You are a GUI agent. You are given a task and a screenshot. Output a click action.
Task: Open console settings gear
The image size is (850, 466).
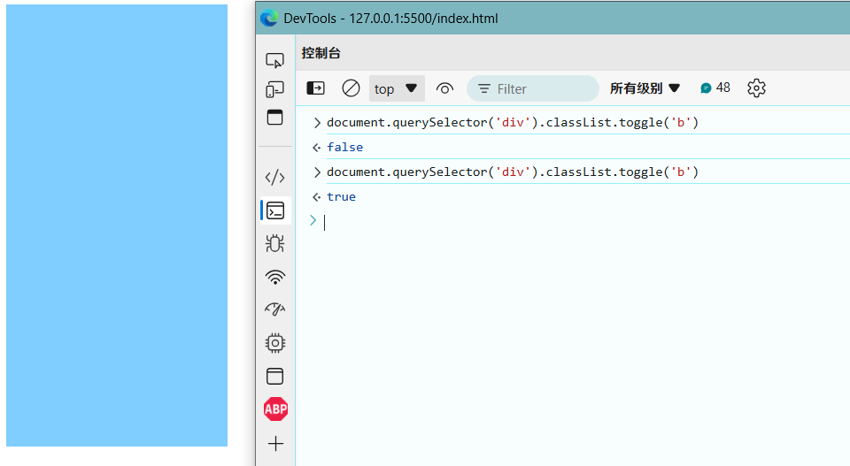(x=756, y=88)
